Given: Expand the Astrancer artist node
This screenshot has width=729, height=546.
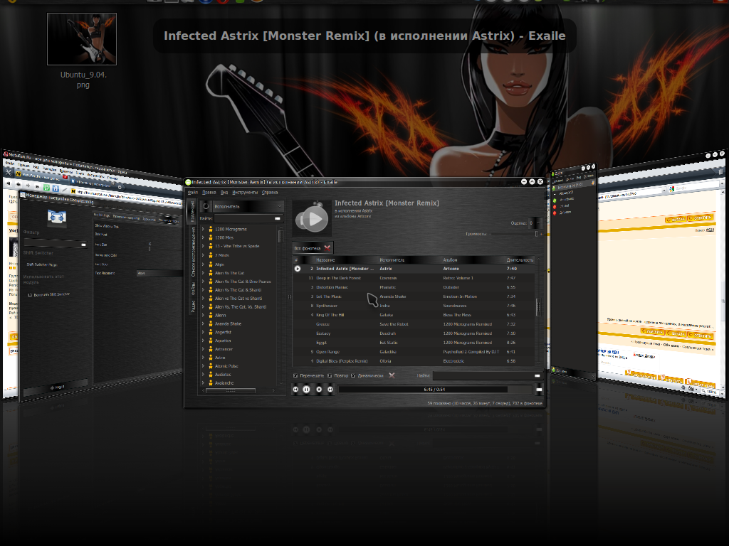Looking at the screenshot, I should pyautogui.click(x=203, y=348).
